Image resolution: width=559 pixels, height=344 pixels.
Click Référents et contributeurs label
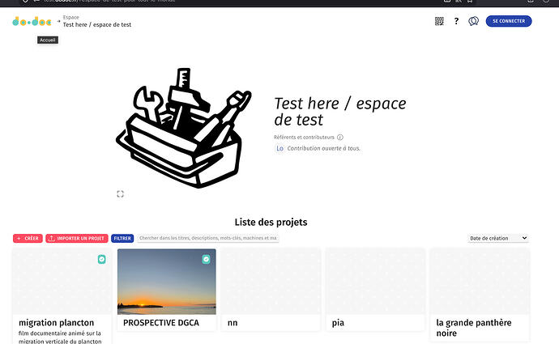point(304,137)
